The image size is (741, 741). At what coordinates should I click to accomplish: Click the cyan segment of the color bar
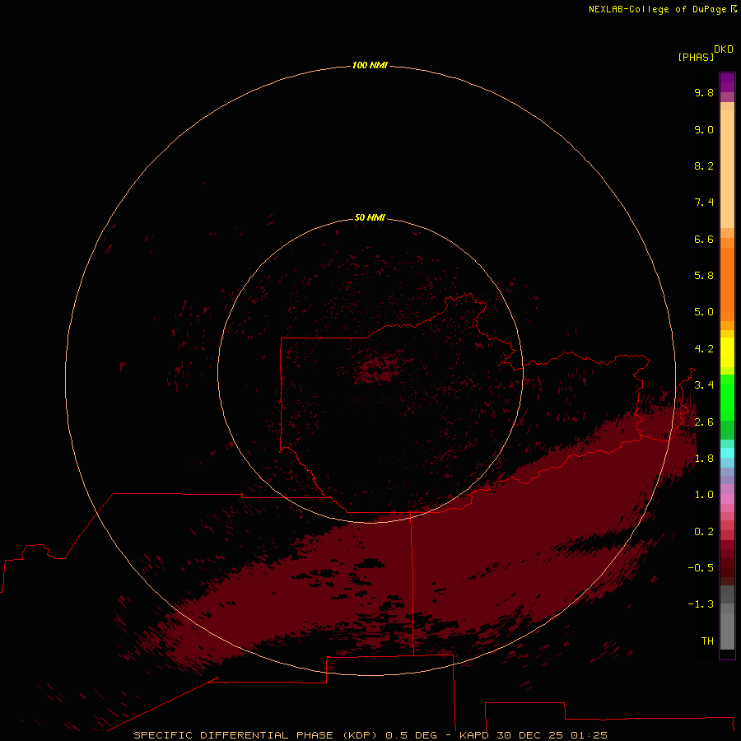pos(727,453)
